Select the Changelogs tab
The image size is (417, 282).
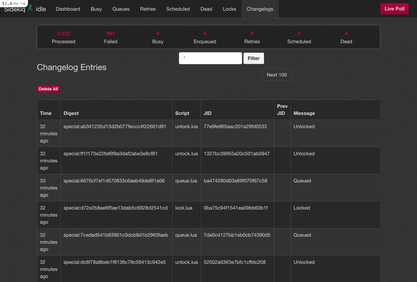pos(260,9)
